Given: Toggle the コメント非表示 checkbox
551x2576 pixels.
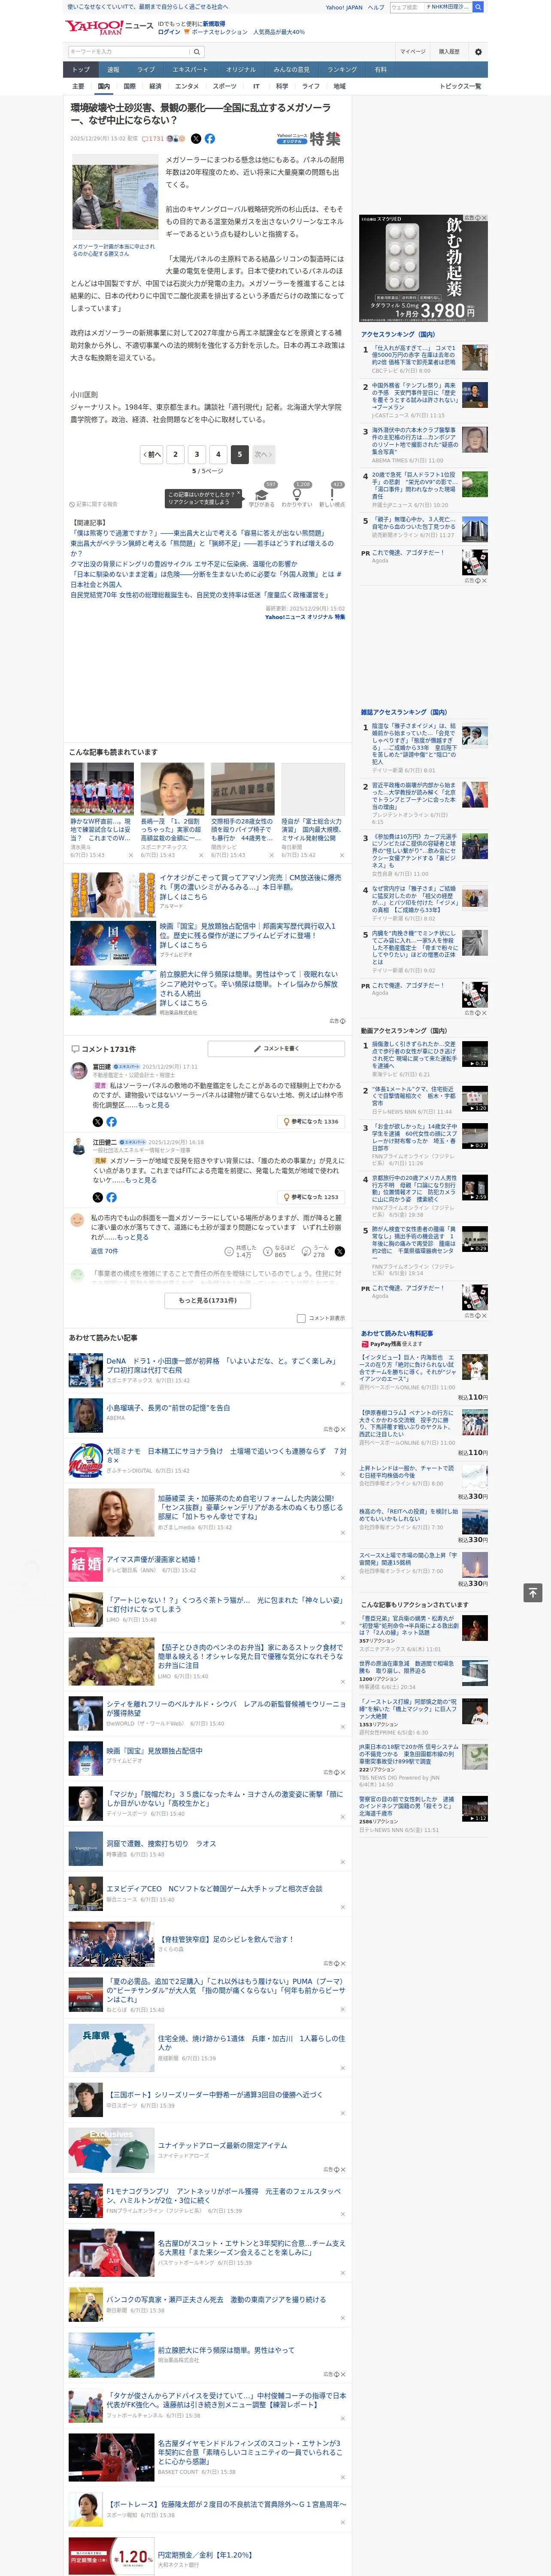Looking at the screenshot, I should 301,1318.
